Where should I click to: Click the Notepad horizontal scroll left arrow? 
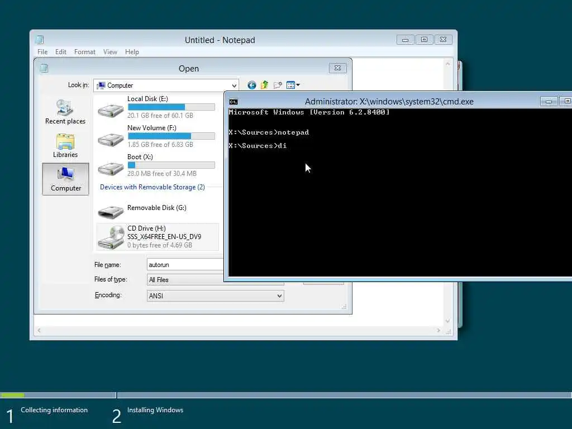(x=39, y=331)
